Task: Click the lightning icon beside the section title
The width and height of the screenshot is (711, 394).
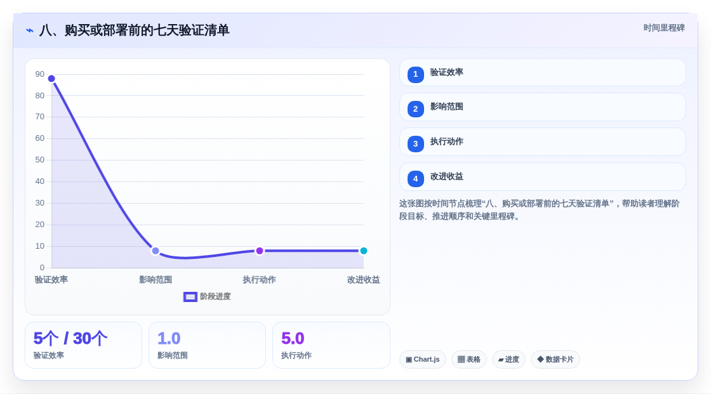Action: (30, 30)
